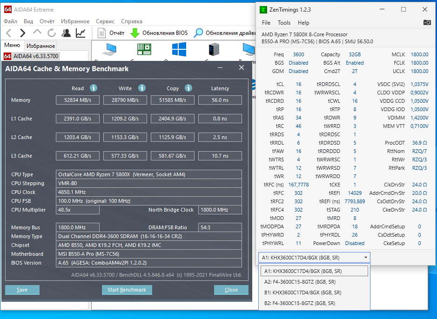Click L3 Cache Latency value 10.7 ns
The height and width of the screenshot is (319, 437).
220,156
